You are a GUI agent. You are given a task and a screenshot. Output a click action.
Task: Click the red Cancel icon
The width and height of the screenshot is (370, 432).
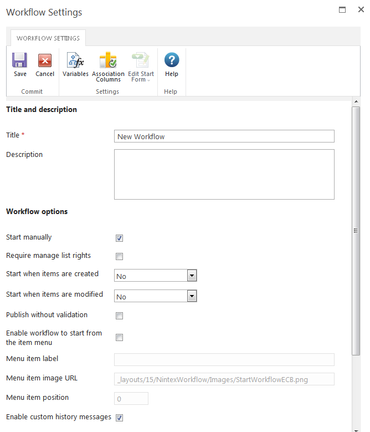[x=45, y=60]
